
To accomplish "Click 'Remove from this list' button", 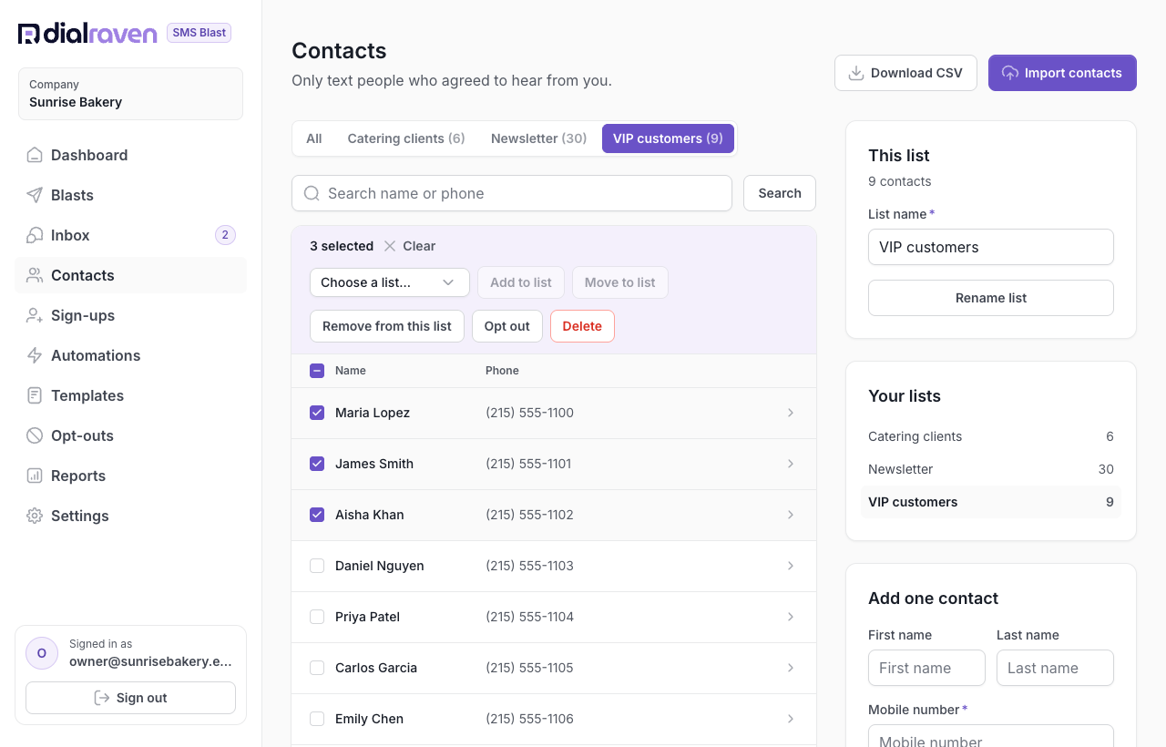I will [387, 326].
